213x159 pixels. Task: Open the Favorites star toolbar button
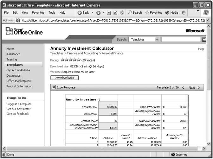pyautogui.click(x=154, y=13)
